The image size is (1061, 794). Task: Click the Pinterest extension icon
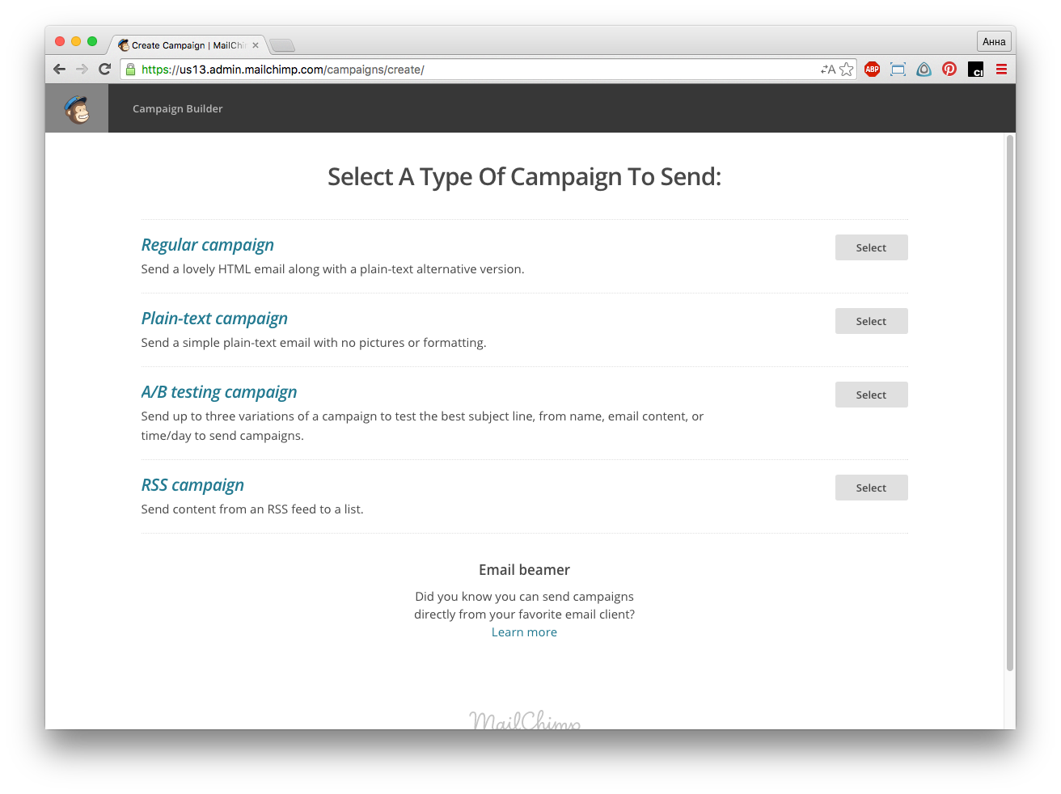pyautogui.click(x=949, y=70)
